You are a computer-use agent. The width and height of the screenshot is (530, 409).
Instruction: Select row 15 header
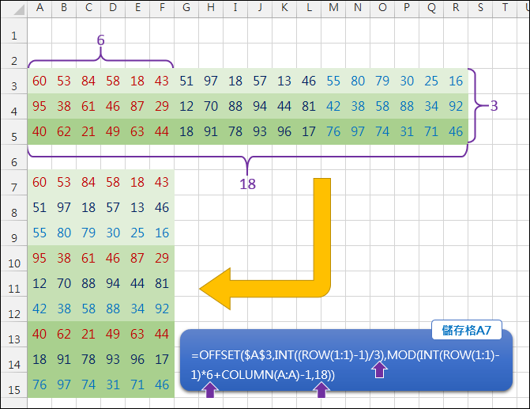coord(14,385)
